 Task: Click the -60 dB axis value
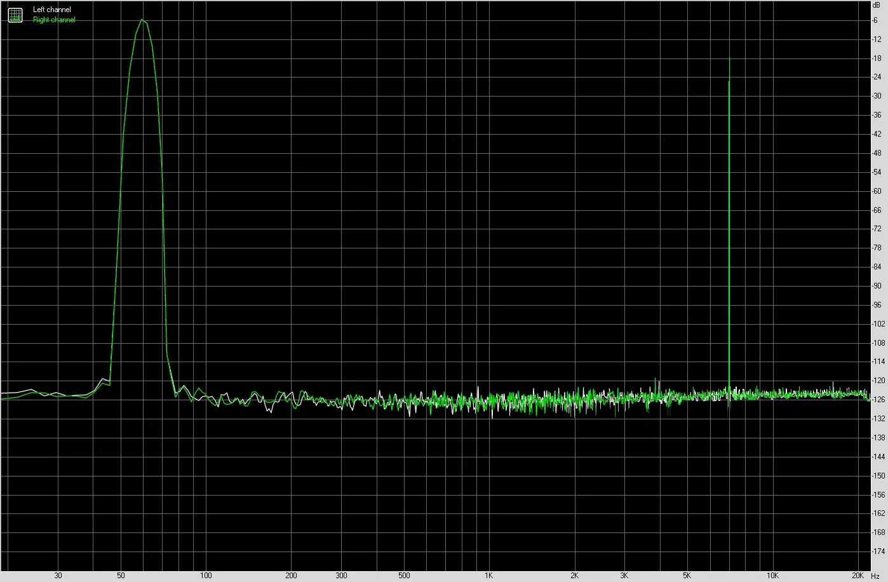pos(877,191)
